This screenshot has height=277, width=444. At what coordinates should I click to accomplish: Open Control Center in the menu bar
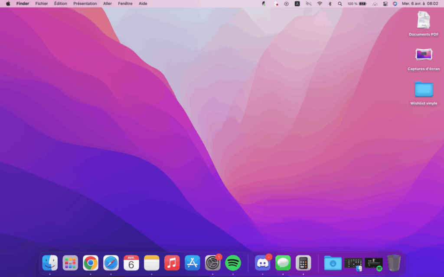tap(385, 3)
